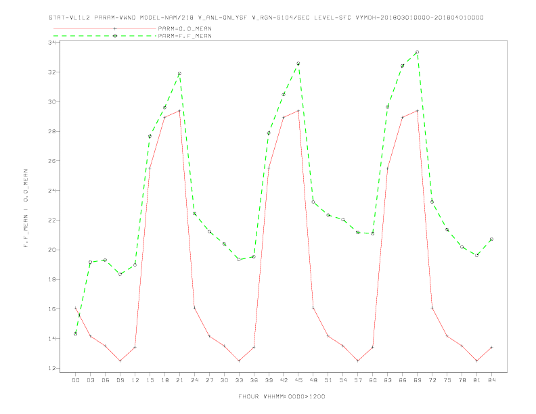Screen dimensions: 536x414
Task: Click x-axis tick label 48
Action: pyautogui.click(x=313, y=380)
